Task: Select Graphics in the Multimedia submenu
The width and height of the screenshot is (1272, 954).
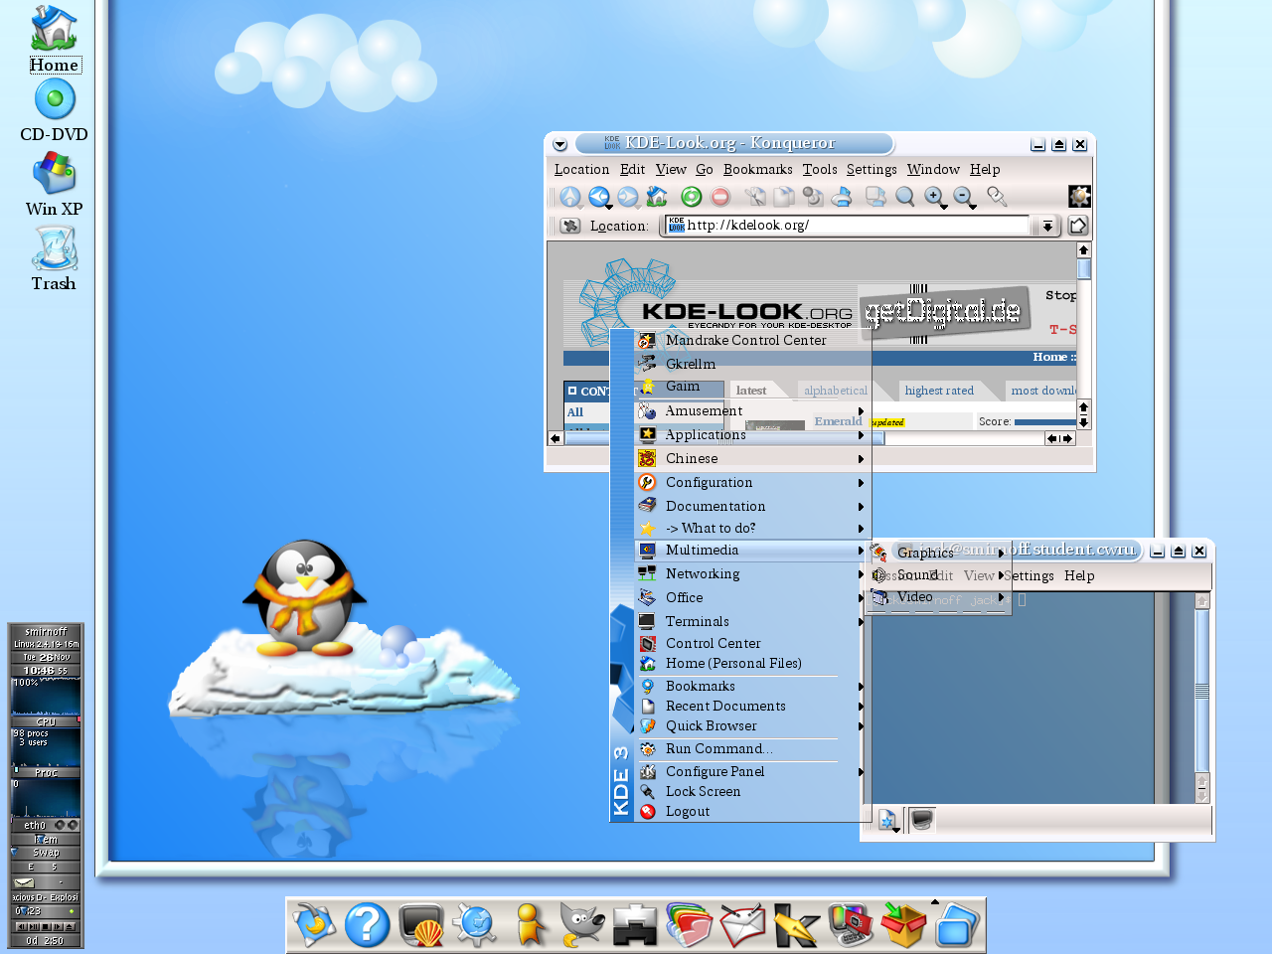Action: [x=939, y=553]
